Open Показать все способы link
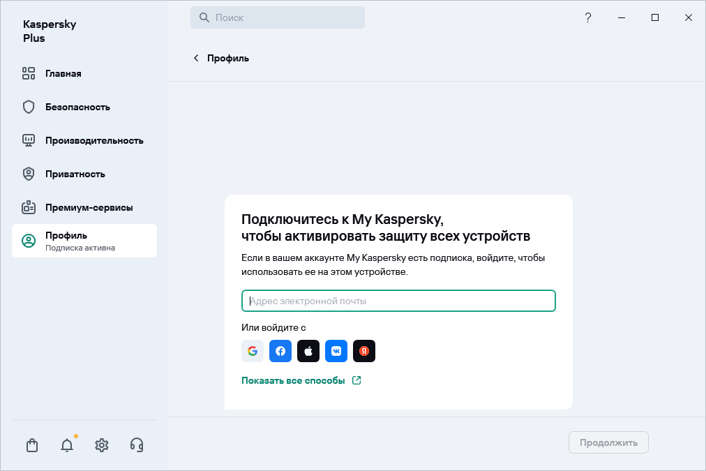 294,380
